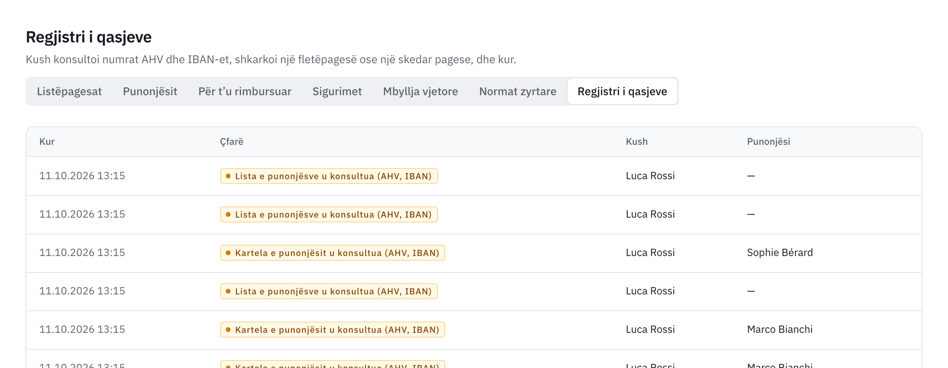
Task: Select the Regjistri i qasjeve tab
Action: pyautogui.click(x=623, y=91)
